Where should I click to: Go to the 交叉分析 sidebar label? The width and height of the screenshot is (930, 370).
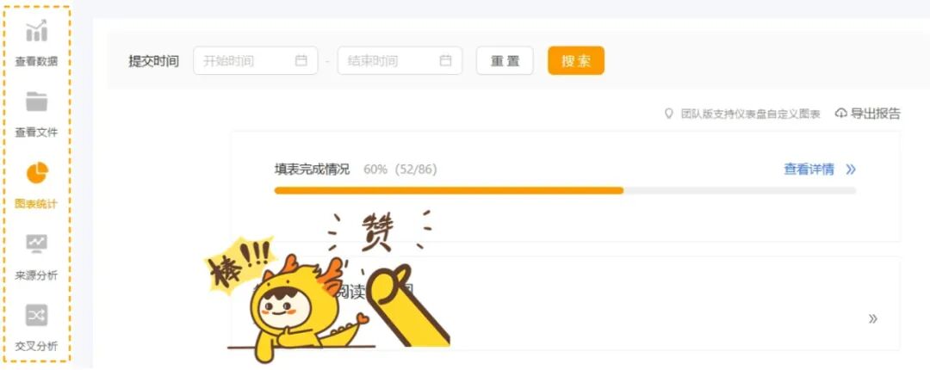36,346
